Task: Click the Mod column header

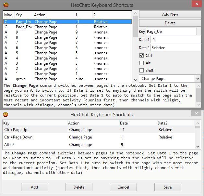Action: [8, 15]
